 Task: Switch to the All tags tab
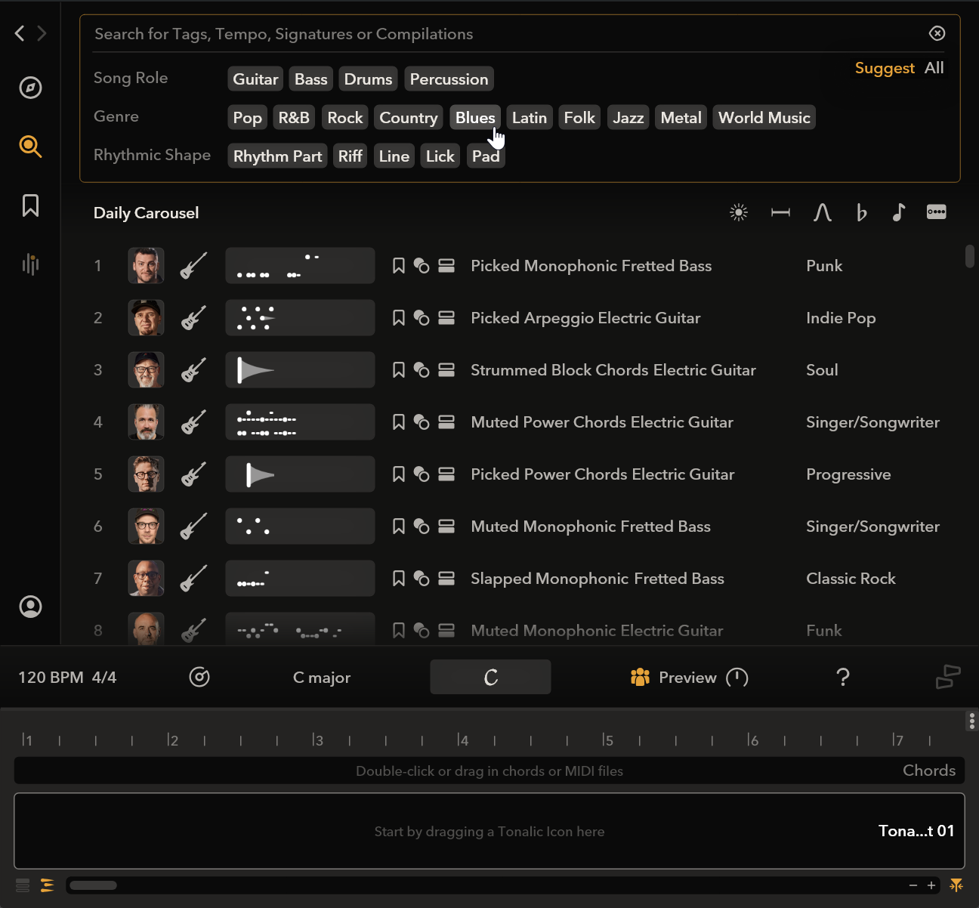(934, 68)
